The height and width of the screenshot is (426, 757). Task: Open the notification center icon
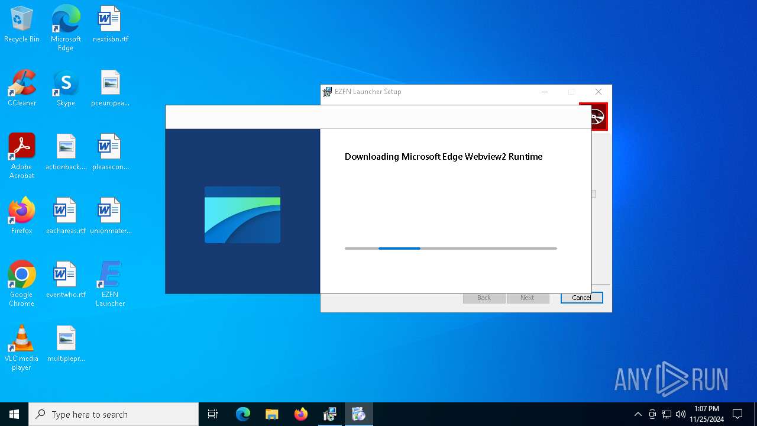(737, 414)
